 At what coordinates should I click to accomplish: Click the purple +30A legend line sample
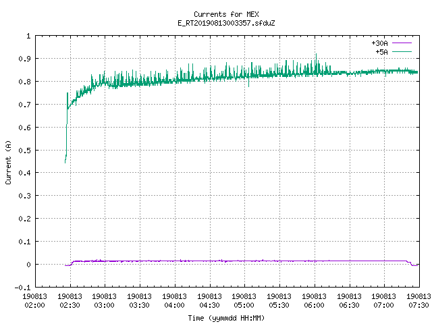point(402,43)
